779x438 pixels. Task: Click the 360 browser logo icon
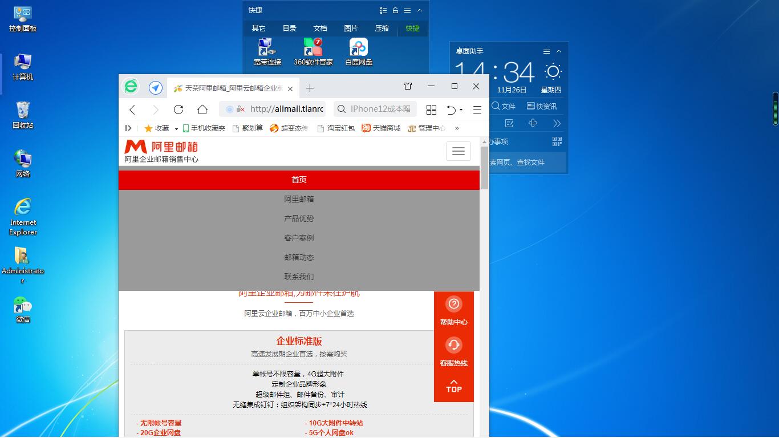point(131,87)
